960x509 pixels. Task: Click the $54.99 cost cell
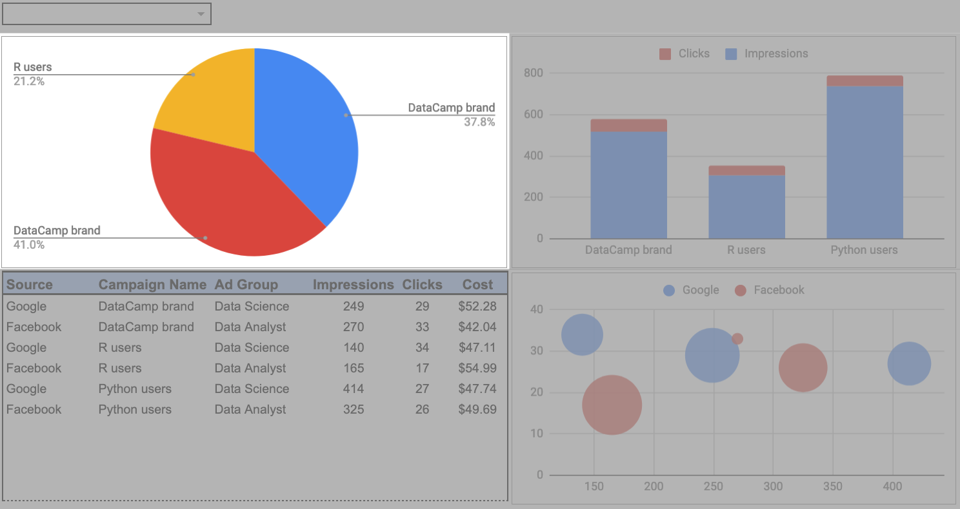click(x=477, y=369)
